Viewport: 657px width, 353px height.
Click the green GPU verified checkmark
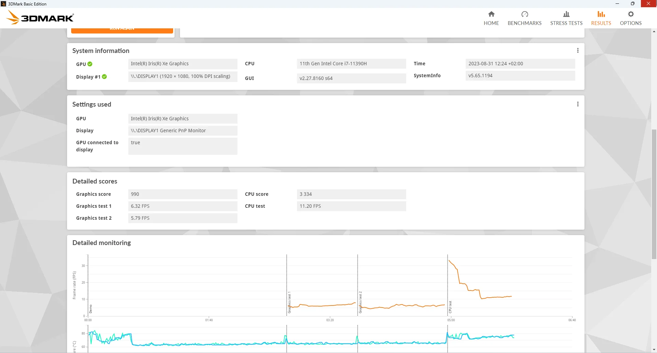(90, 64)
